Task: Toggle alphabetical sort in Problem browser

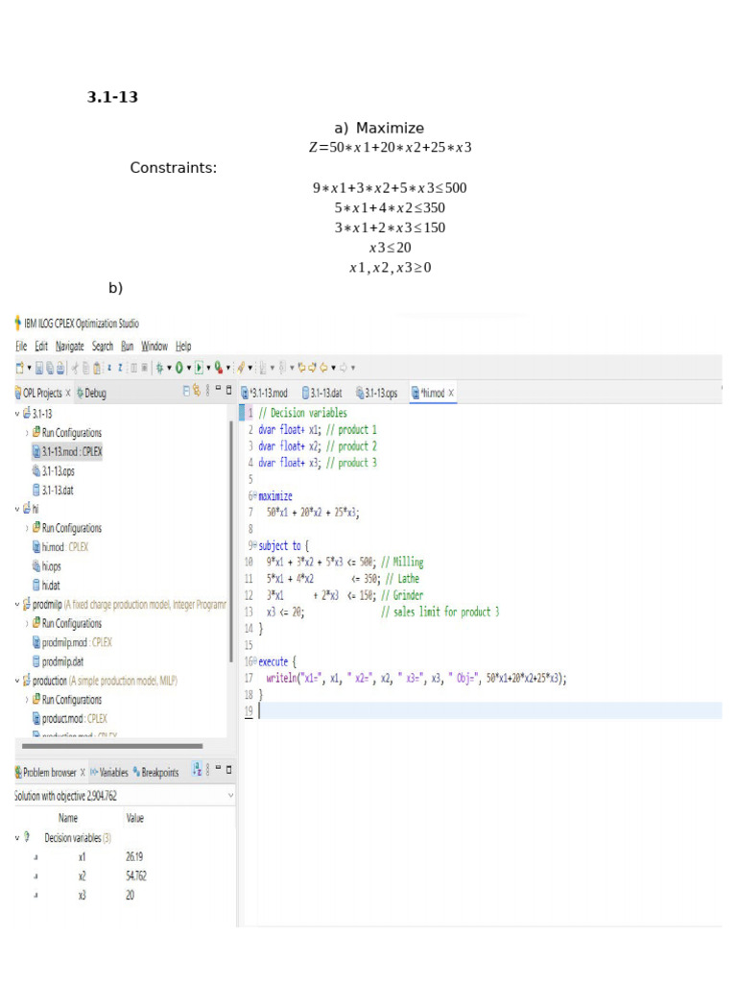Action: [x=197, y=770]
